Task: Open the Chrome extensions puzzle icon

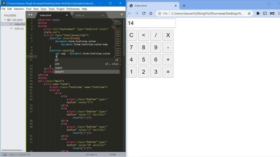Action: pos(258,14)
